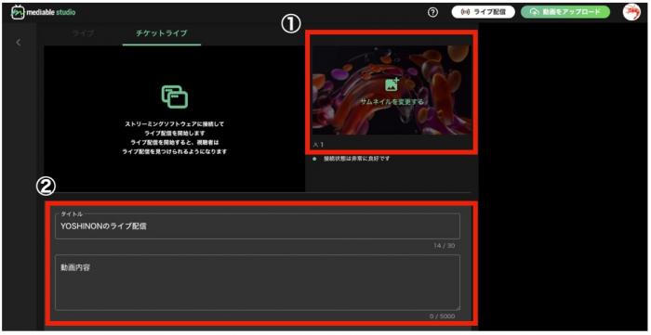Image resolution: width=651 pixels, height=335 pixels.
Task: Collapse the sidebar with the back chevron
Action: click(x=19, y=43)
